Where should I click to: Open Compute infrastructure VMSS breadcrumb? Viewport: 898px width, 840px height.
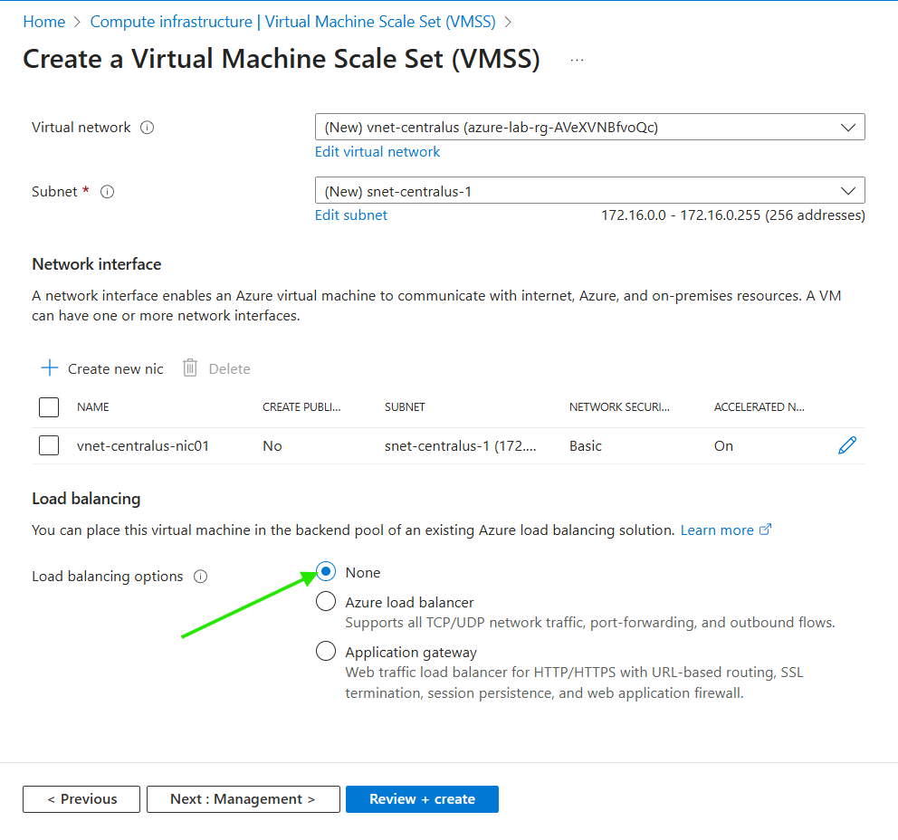point(292,21)
